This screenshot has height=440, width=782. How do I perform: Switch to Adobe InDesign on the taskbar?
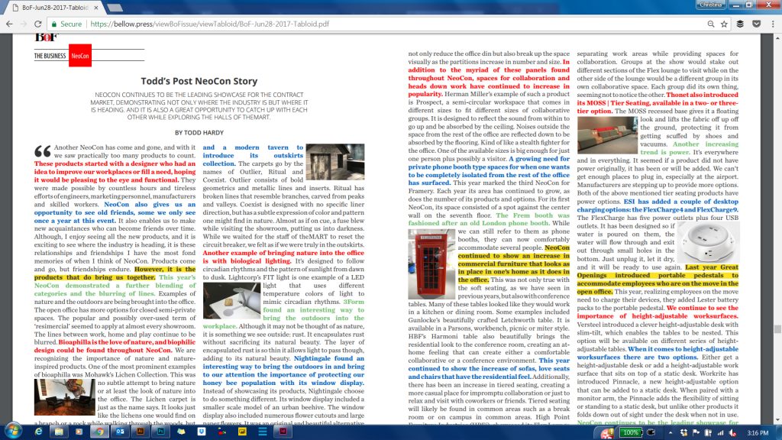tap(283, 432)
